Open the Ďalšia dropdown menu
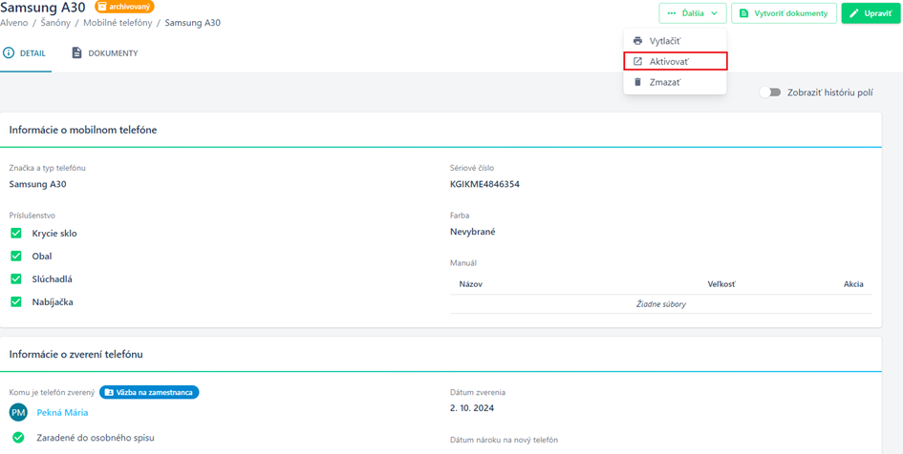Viewport: 903px width, 454px height. (x=692, y=13)
